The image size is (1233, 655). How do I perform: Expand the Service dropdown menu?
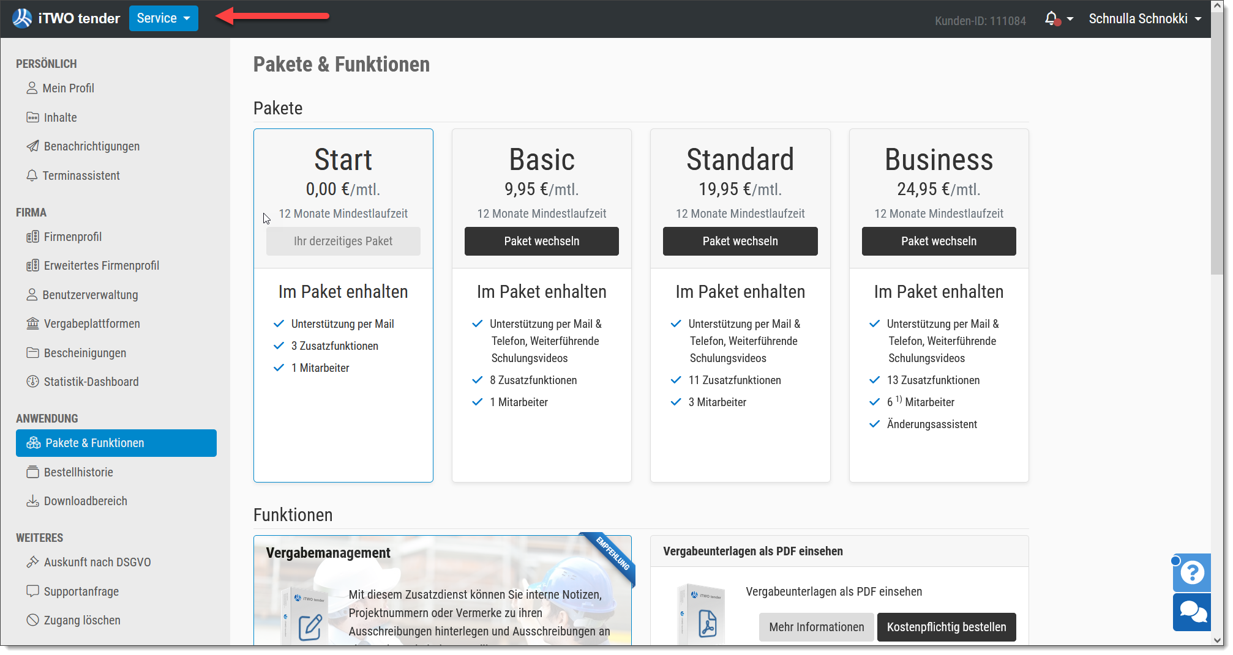click(163, 18)
